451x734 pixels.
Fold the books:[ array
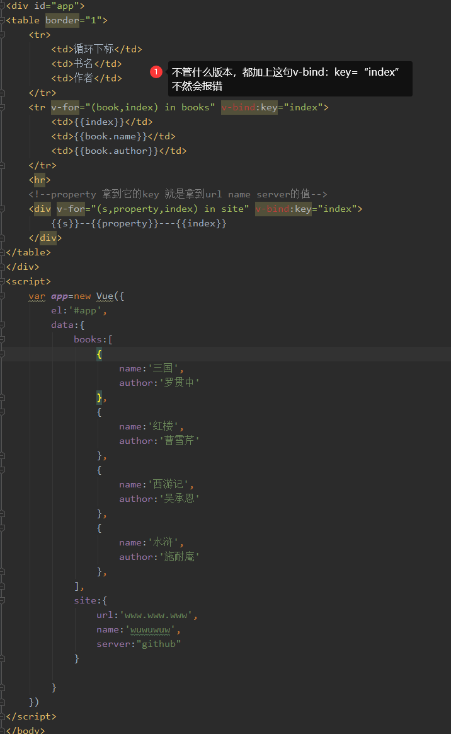(3, 339)
